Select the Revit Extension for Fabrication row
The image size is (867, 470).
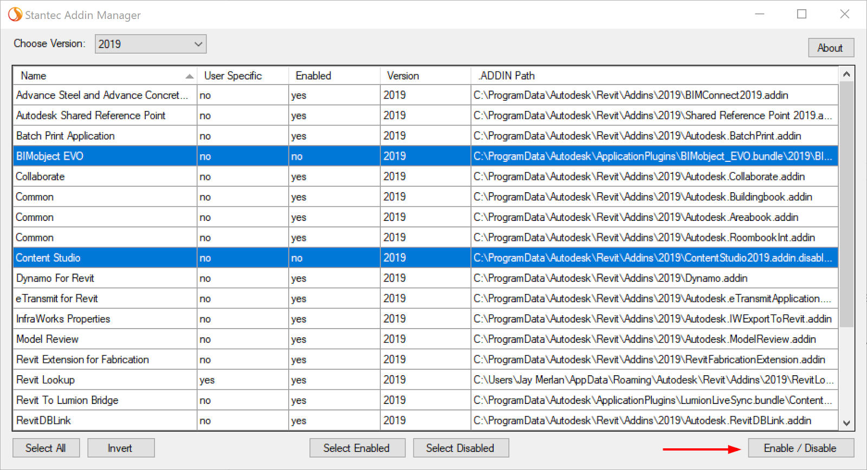click(x=425, y=360)
